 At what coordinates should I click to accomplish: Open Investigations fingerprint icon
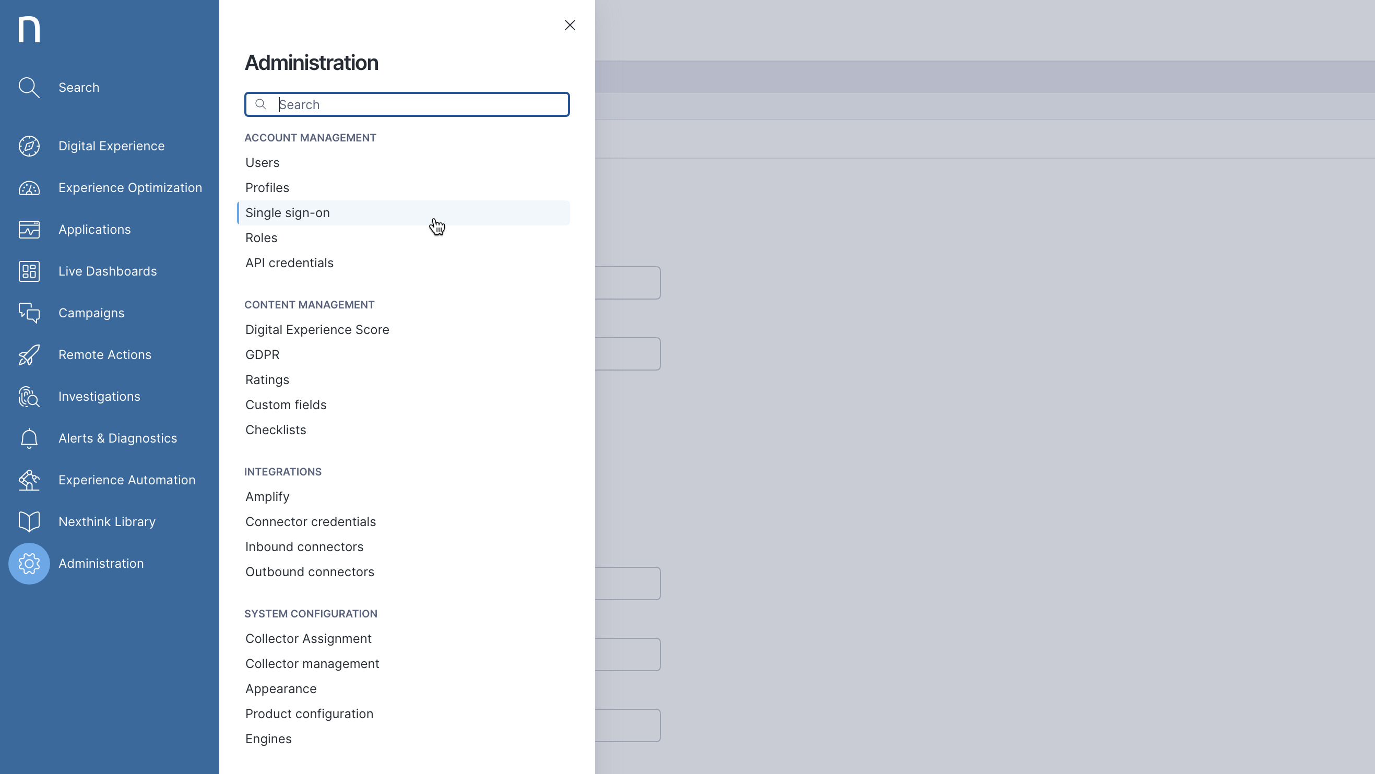click(x=29, y=397)
